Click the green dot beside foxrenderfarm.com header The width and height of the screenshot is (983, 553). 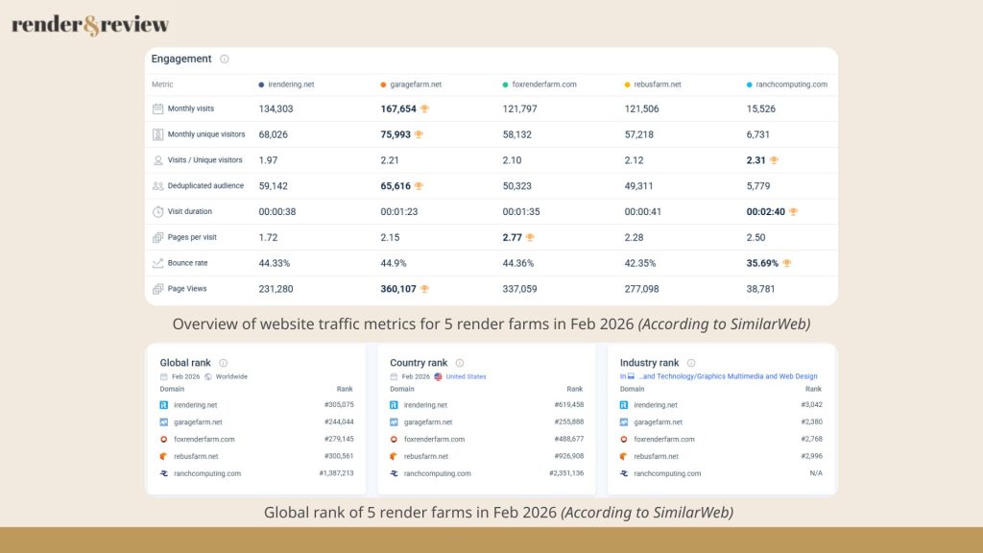[x=506, y=84]
